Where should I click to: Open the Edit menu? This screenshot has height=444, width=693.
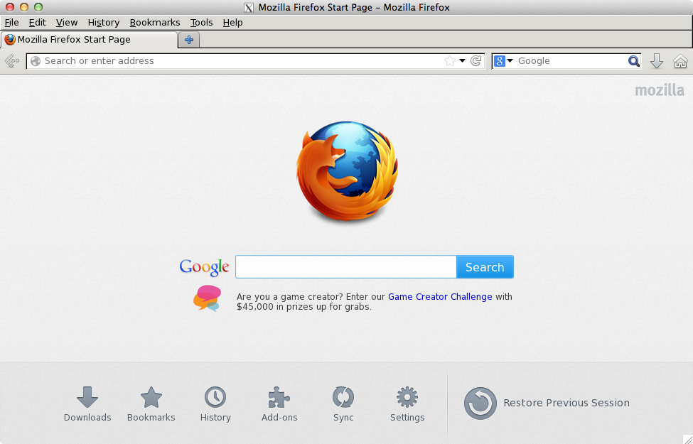(x=37, y=23)
